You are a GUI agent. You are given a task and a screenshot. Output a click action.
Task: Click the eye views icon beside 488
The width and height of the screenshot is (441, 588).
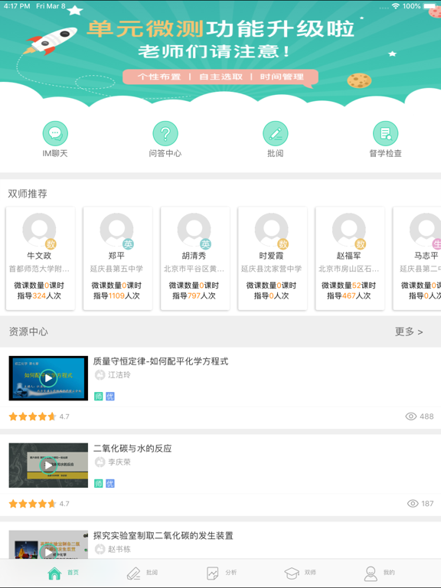tap(411, 416)
